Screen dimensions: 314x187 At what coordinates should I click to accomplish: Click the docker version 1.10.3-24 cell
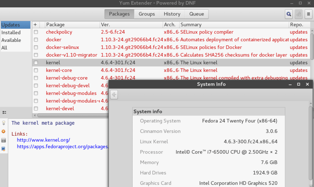coord(132,39)
